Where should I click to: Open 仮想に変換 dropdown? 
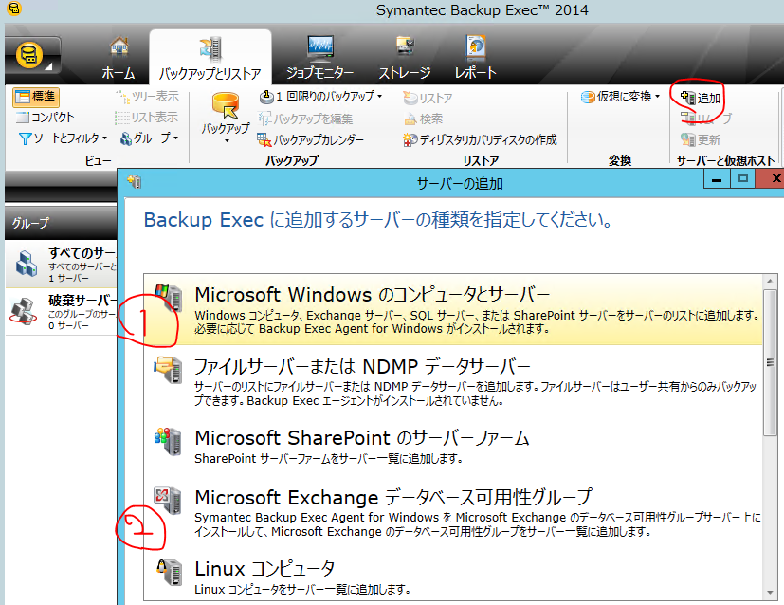pos(621,97)
